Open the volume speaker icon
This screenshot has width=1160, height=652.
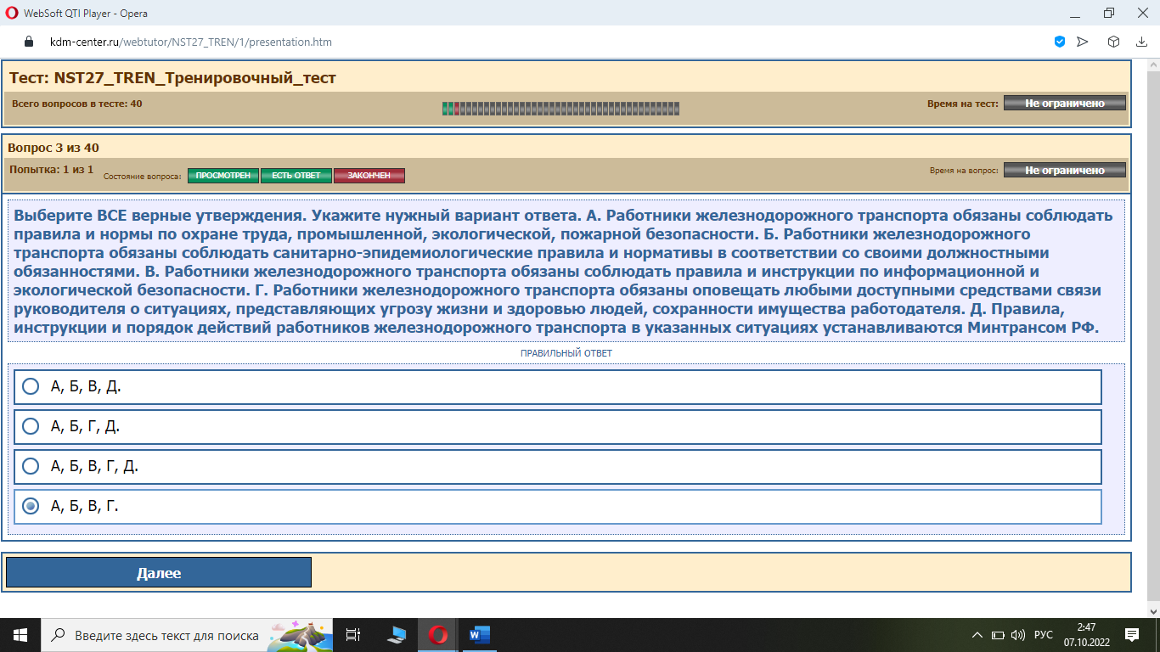click(x=1018, y=635)
